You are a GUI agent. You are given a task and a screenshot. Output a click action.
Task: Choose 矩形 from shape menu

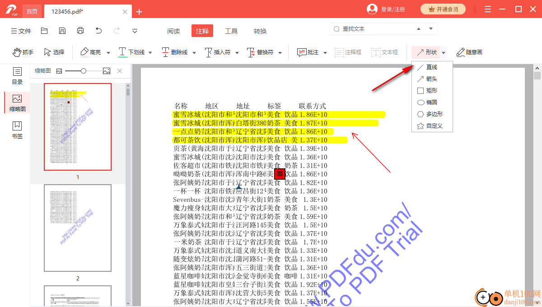tap(432, 91)
